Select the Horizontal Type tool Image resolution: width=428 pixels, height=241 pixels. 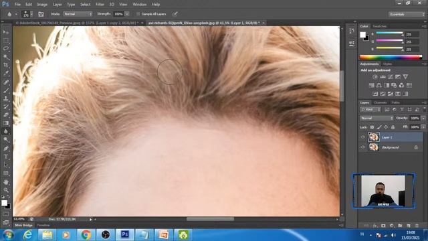(x=6, y=157)
